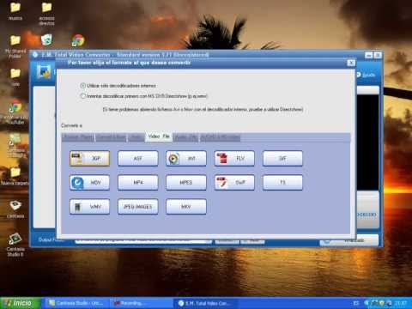The width and height of the screenshot is (412, 309).
Task: Switch to the Audio File tab
Action: 185,137
